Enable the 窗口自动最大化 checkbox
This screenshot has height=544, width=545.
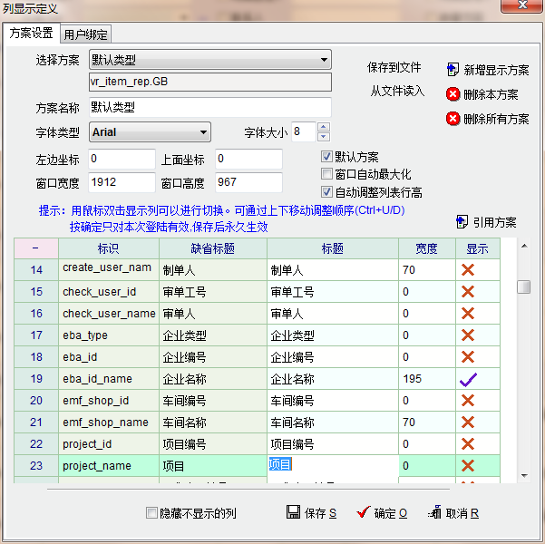pyautogui.click(x=327, y=174)
